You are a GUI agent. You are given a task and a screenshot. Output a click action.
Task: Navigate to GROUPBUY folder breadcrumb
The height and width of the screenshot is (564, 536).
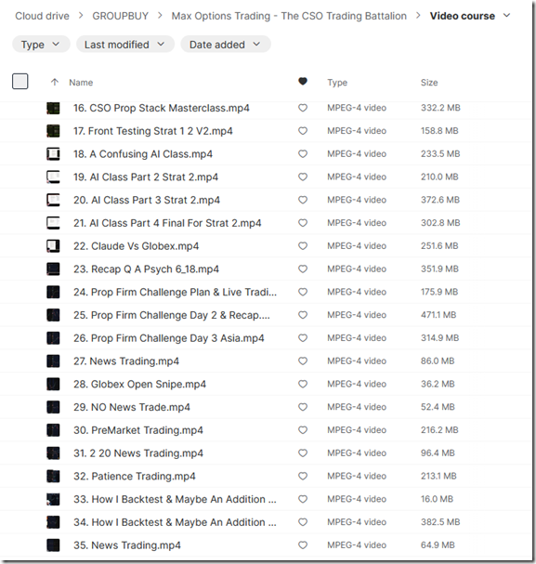[121, 16]
